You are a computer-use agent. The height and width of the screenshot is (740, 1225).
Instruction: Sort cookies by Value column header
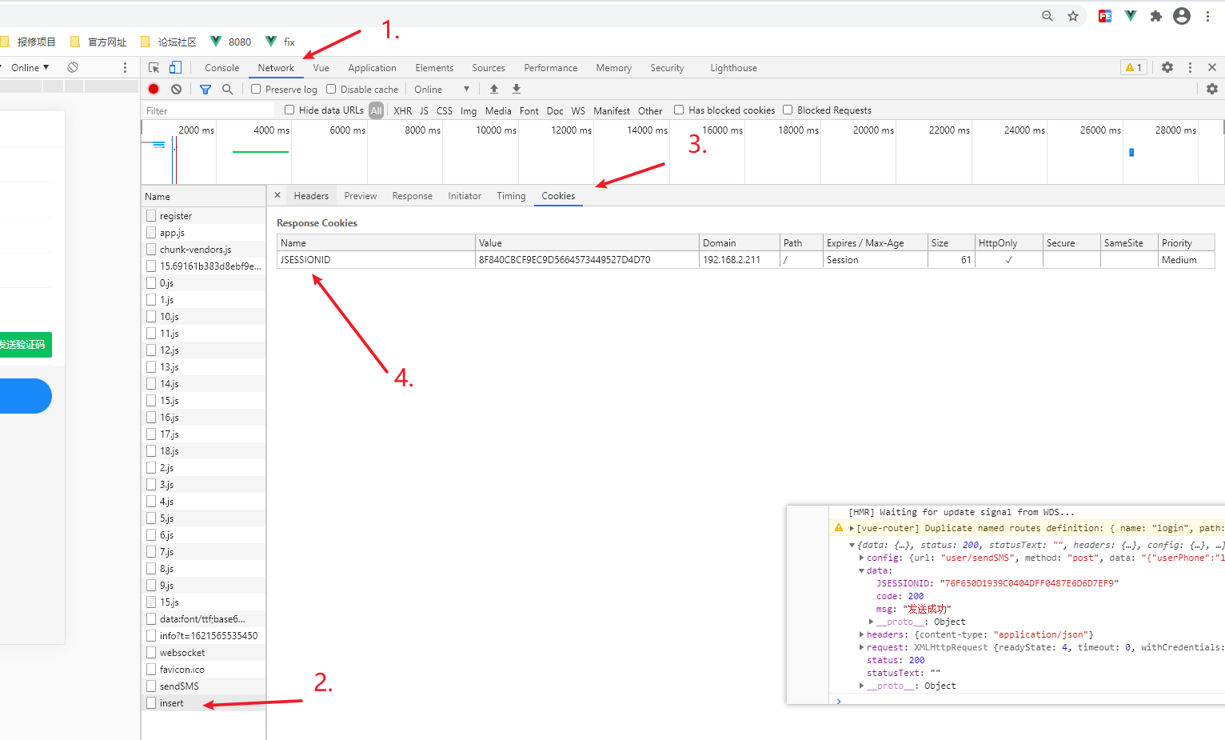point(587,242)
